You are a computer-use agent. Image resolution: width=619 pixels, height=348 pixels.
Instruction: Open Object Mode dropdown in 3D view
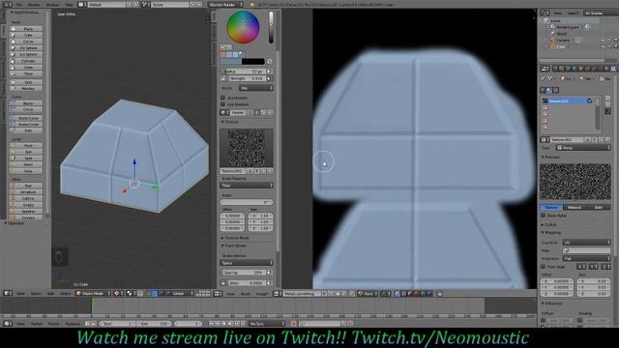93,294
